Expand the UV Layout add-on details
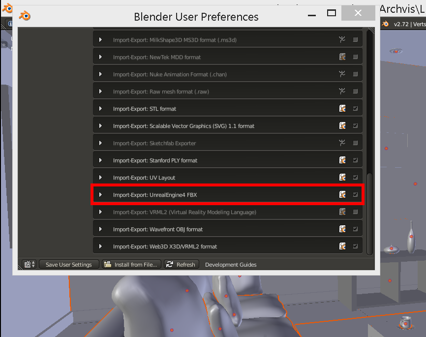 click(100, 177)
